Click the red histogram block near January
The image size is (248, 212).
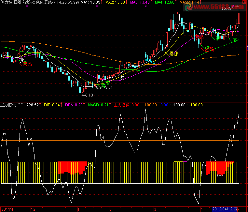(x=72, y=168)
